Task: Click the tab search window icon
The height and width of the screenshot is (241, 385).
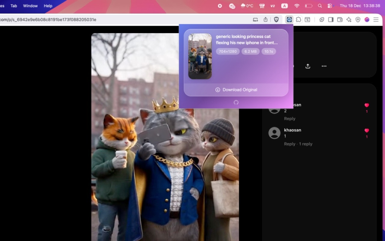Action: pos(307,20)
